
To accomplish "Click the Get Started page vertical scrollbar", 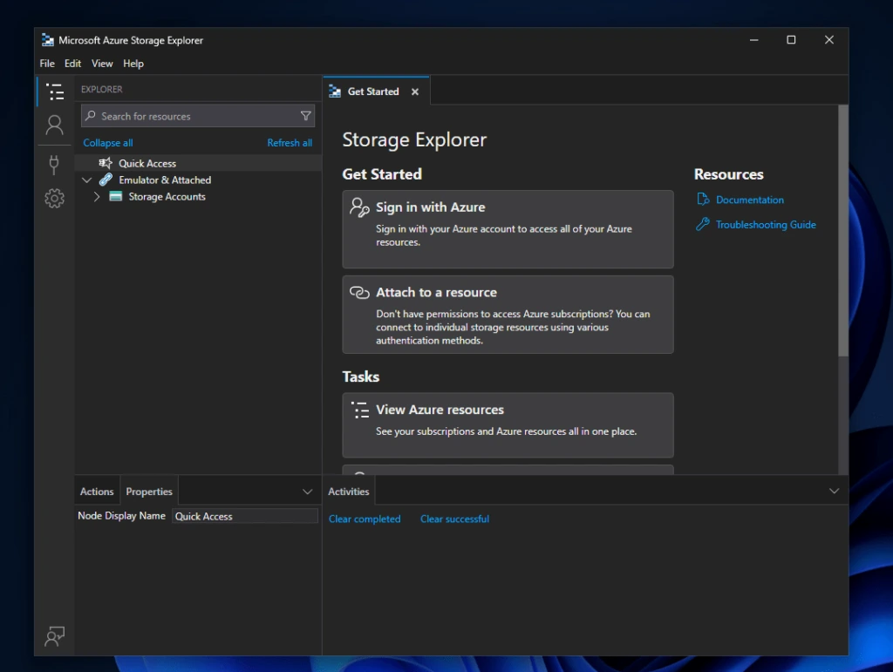I will click(x=843, y=230).
